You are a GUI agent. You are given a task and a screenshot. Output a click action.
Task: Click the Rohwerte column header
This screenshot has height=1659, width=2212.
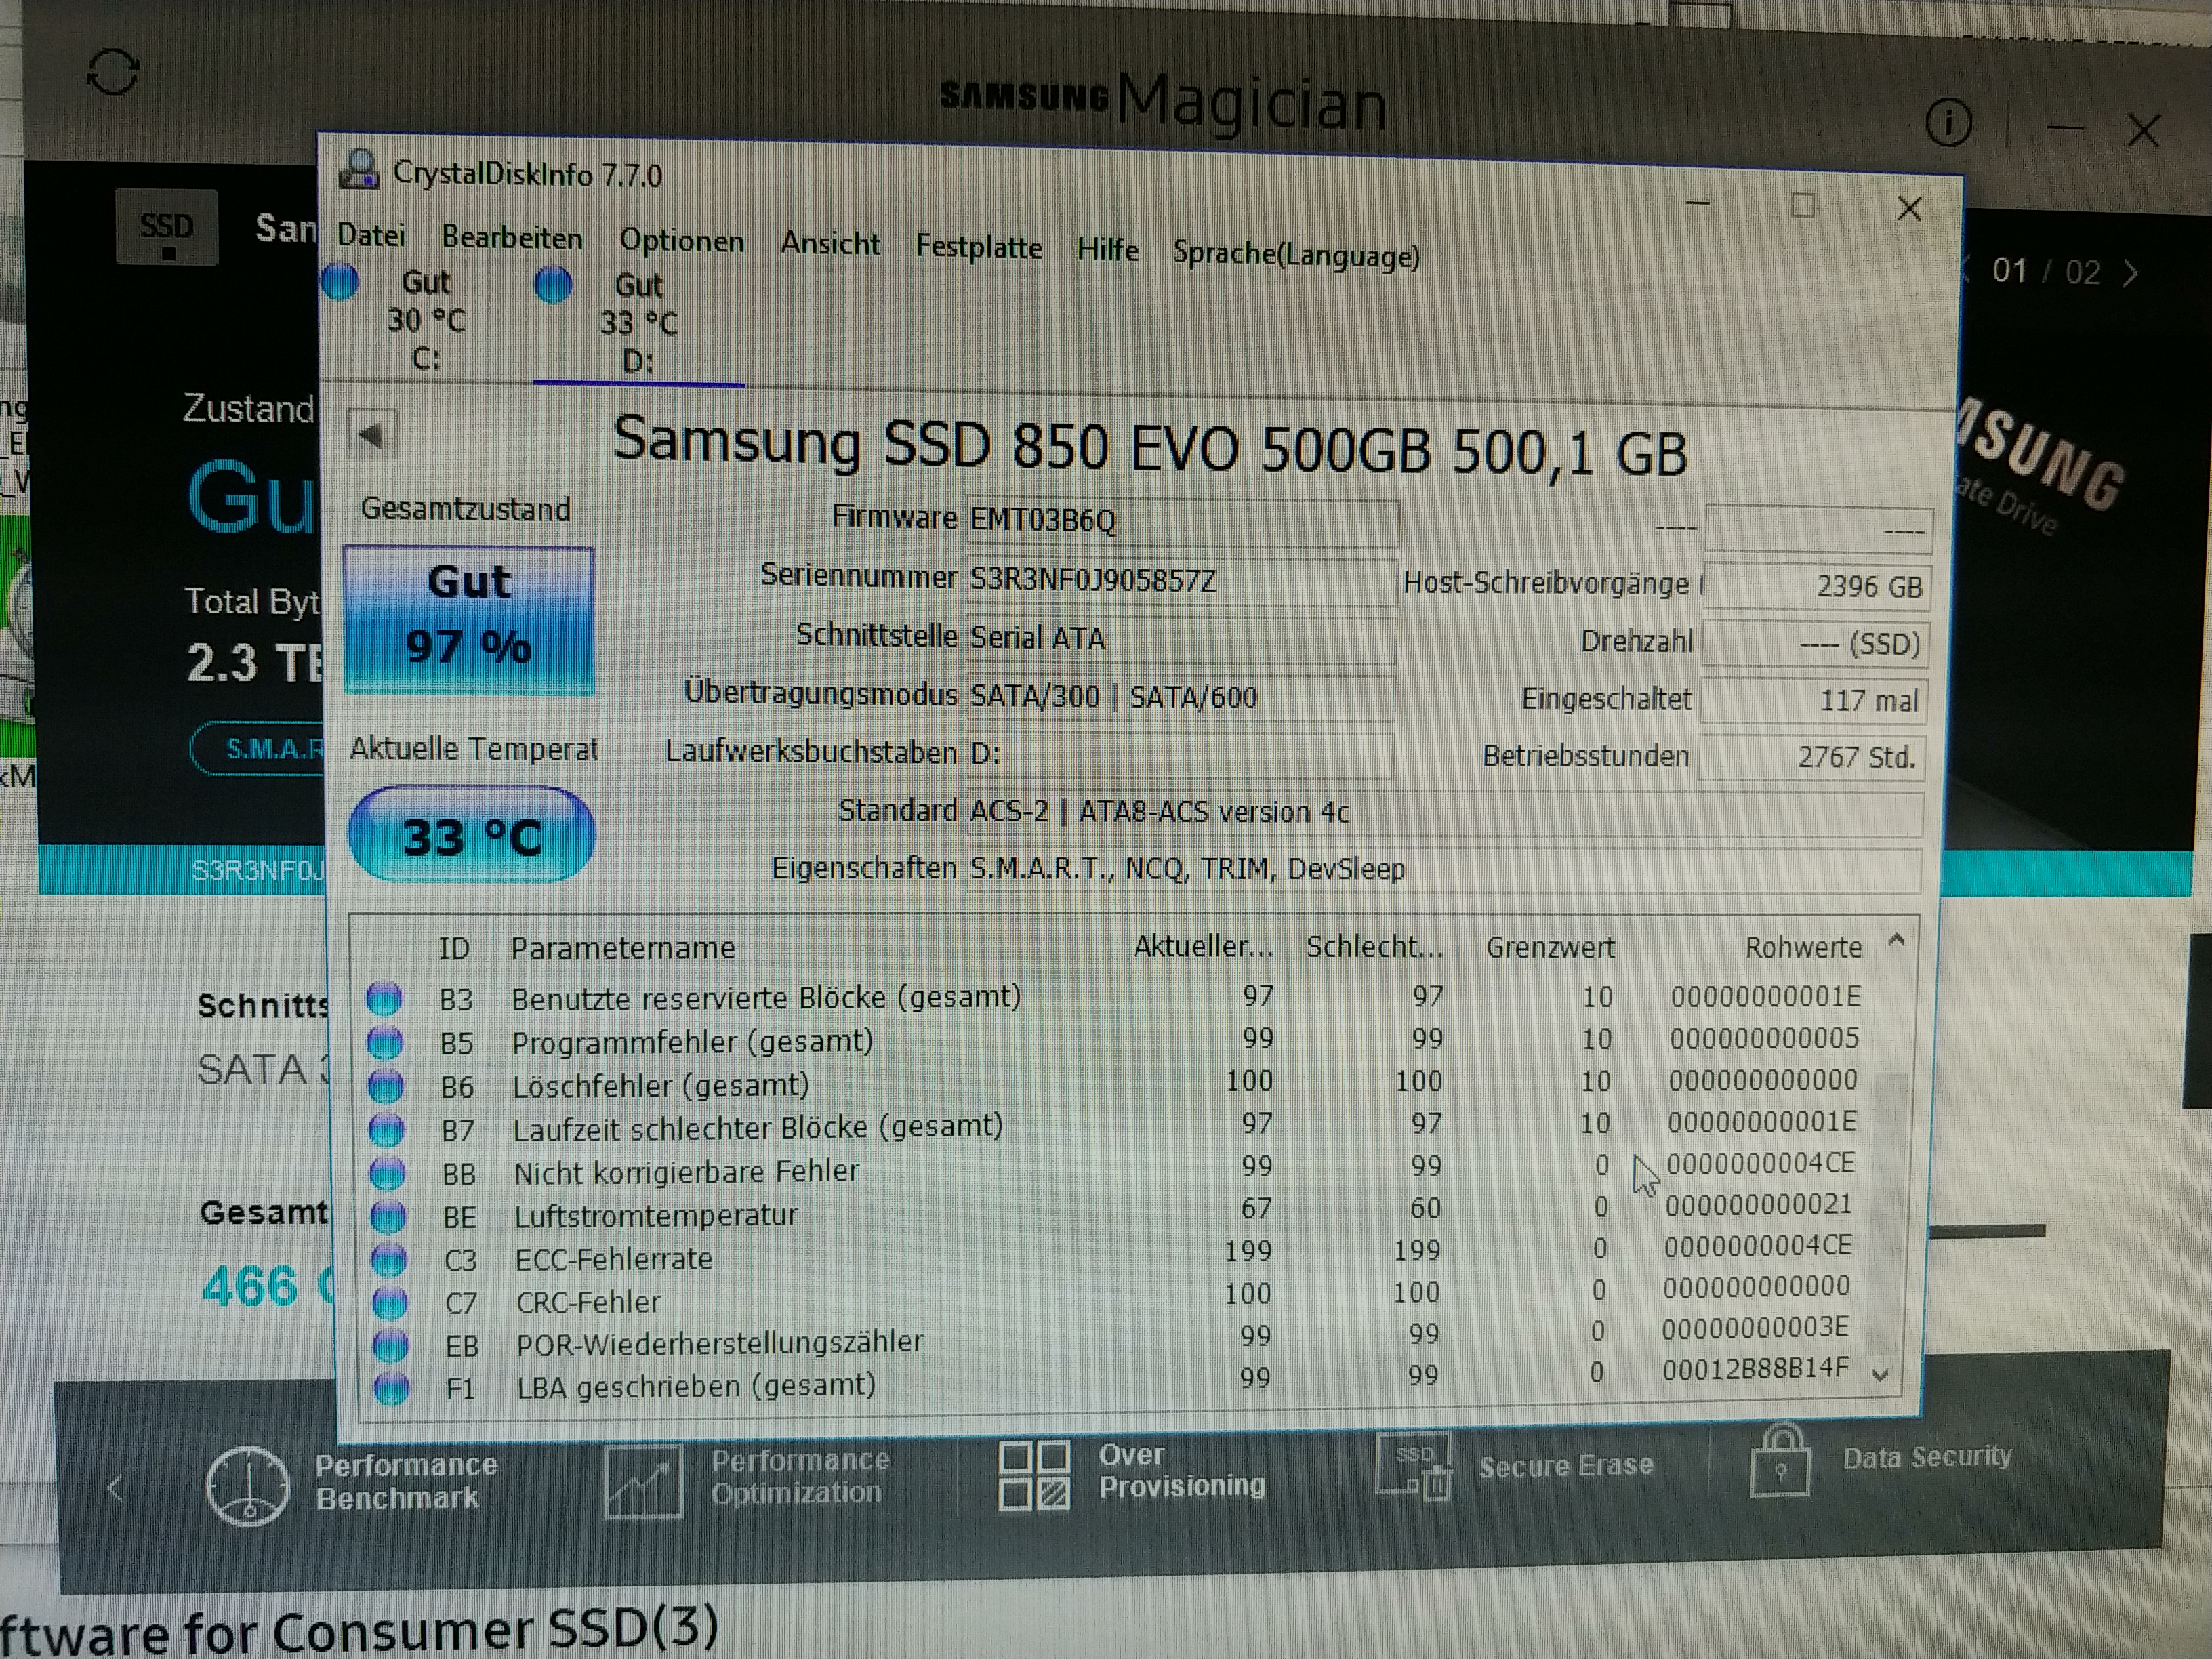click(x=1802, y=947)
